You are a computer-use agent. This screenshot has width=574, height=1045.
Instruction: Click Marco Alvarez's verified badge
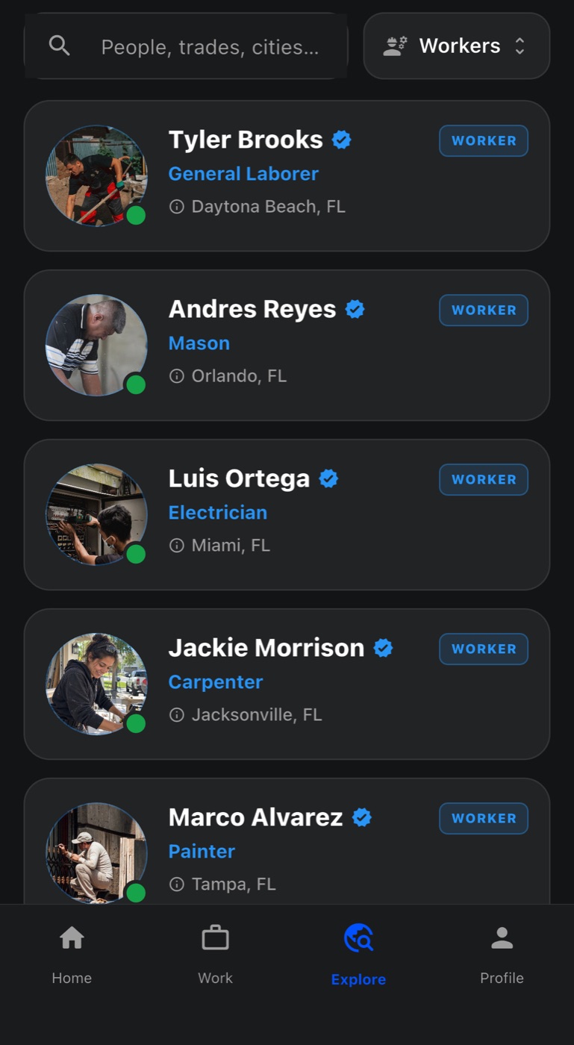[x=362, y=817]
